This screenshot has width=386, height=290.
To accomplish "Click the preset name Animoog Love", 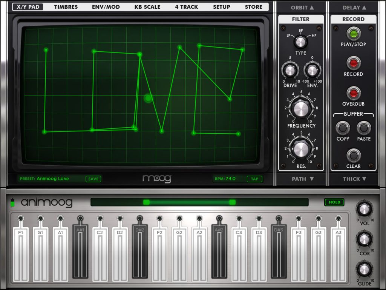I will 53,179.
